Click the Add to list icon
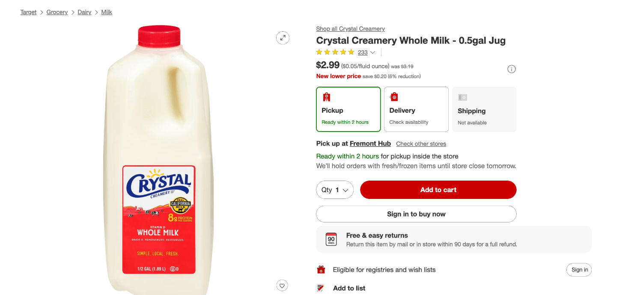Image resolution: width=619 pixels, height=295 pixels. tap(321, 288)
